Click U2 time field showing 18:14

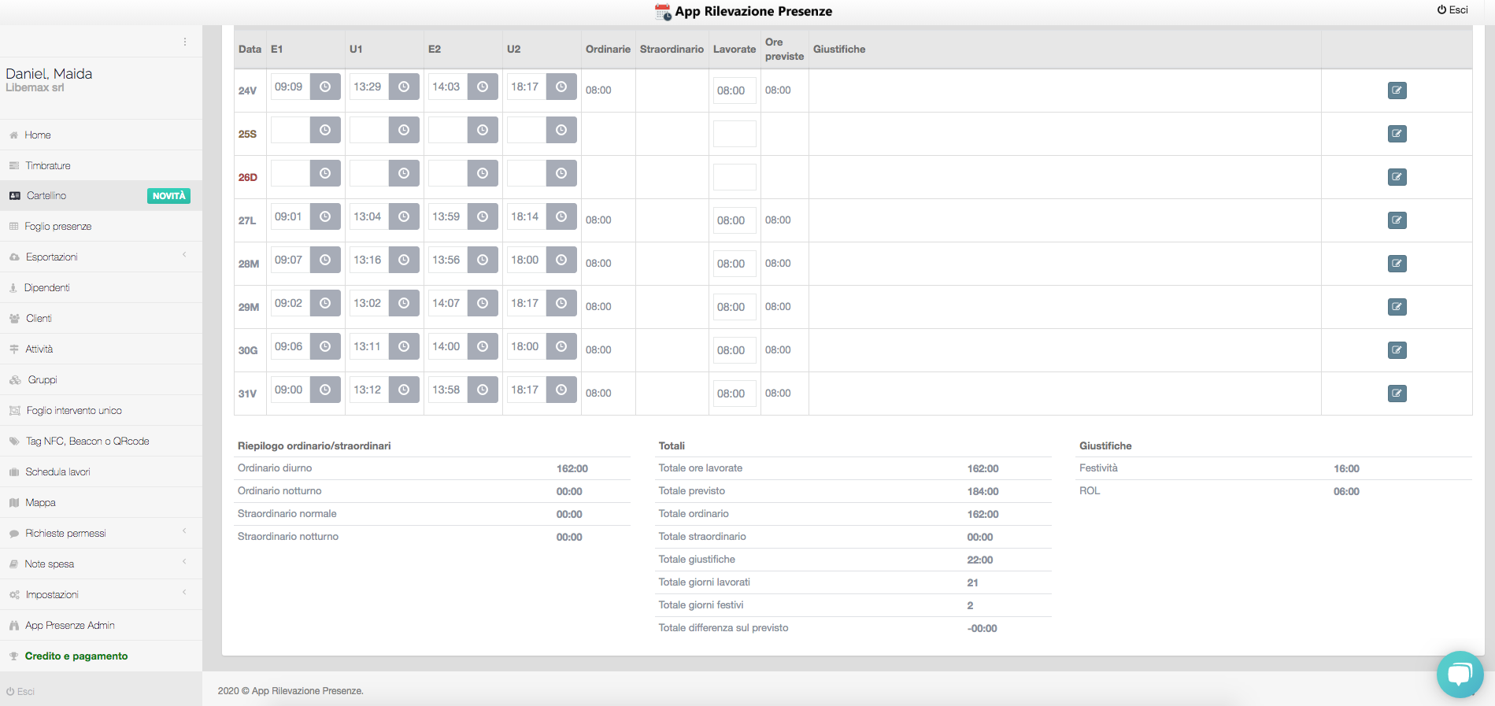point(527,216)
